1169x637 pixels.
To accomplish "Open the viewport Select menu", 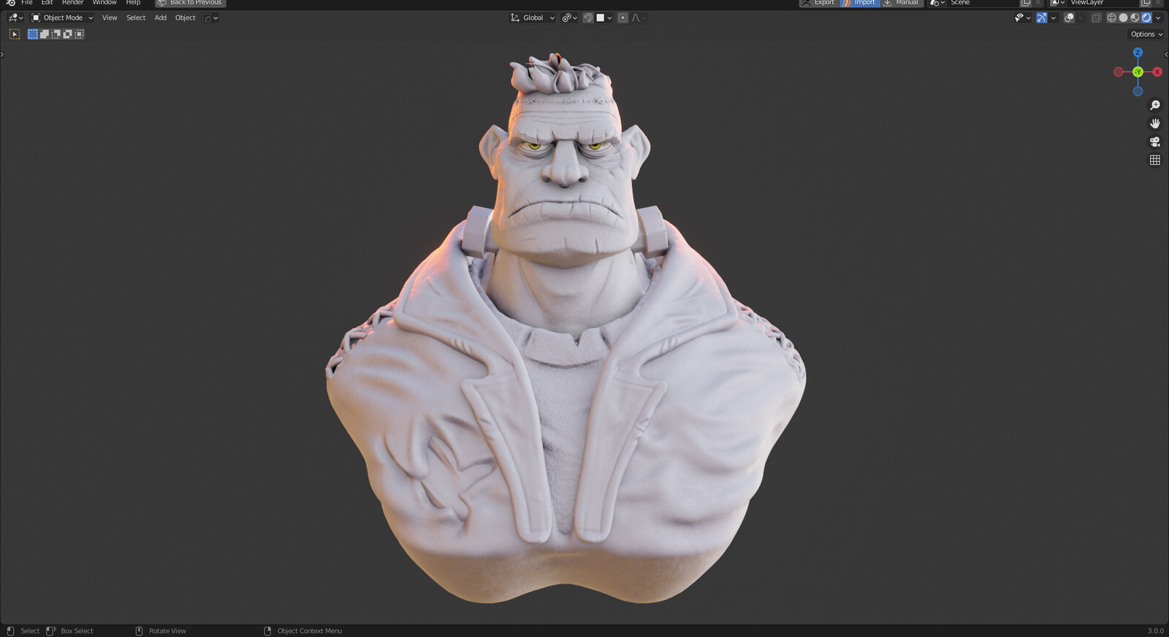I will 136,18.
